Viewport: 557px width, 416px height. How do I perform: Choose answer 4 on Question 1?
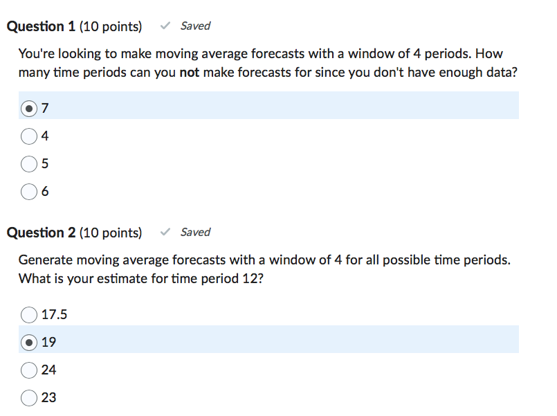[x=29, y=136]
